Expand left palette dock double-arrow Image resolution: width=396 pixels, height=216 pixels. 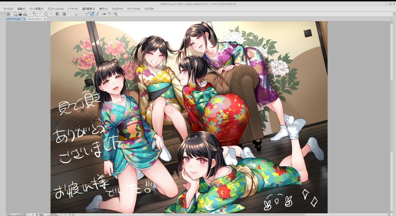3,14
